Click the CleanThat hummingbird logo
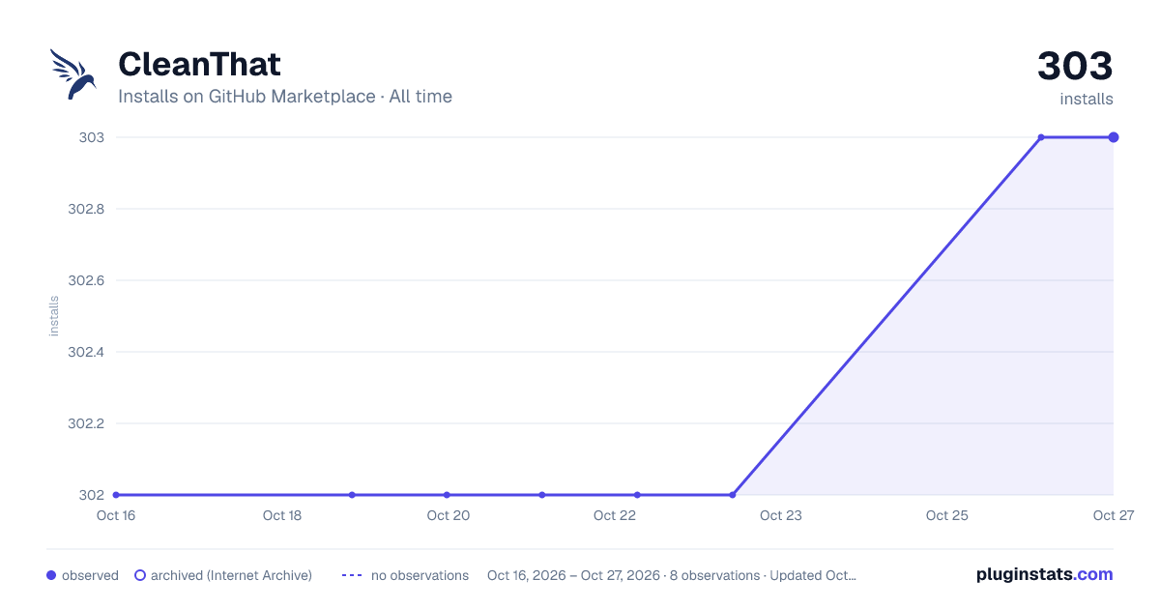The height and width of the screenshot is (609, 1160). [73, 74]
